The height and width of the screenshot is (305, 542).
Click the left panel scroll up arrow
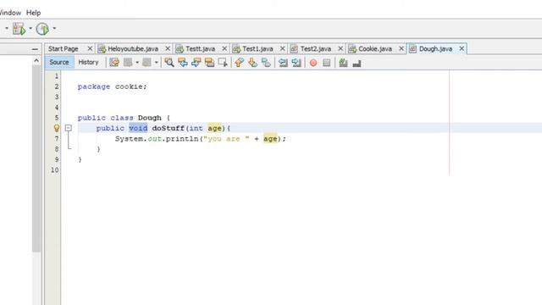click(36, 61)
